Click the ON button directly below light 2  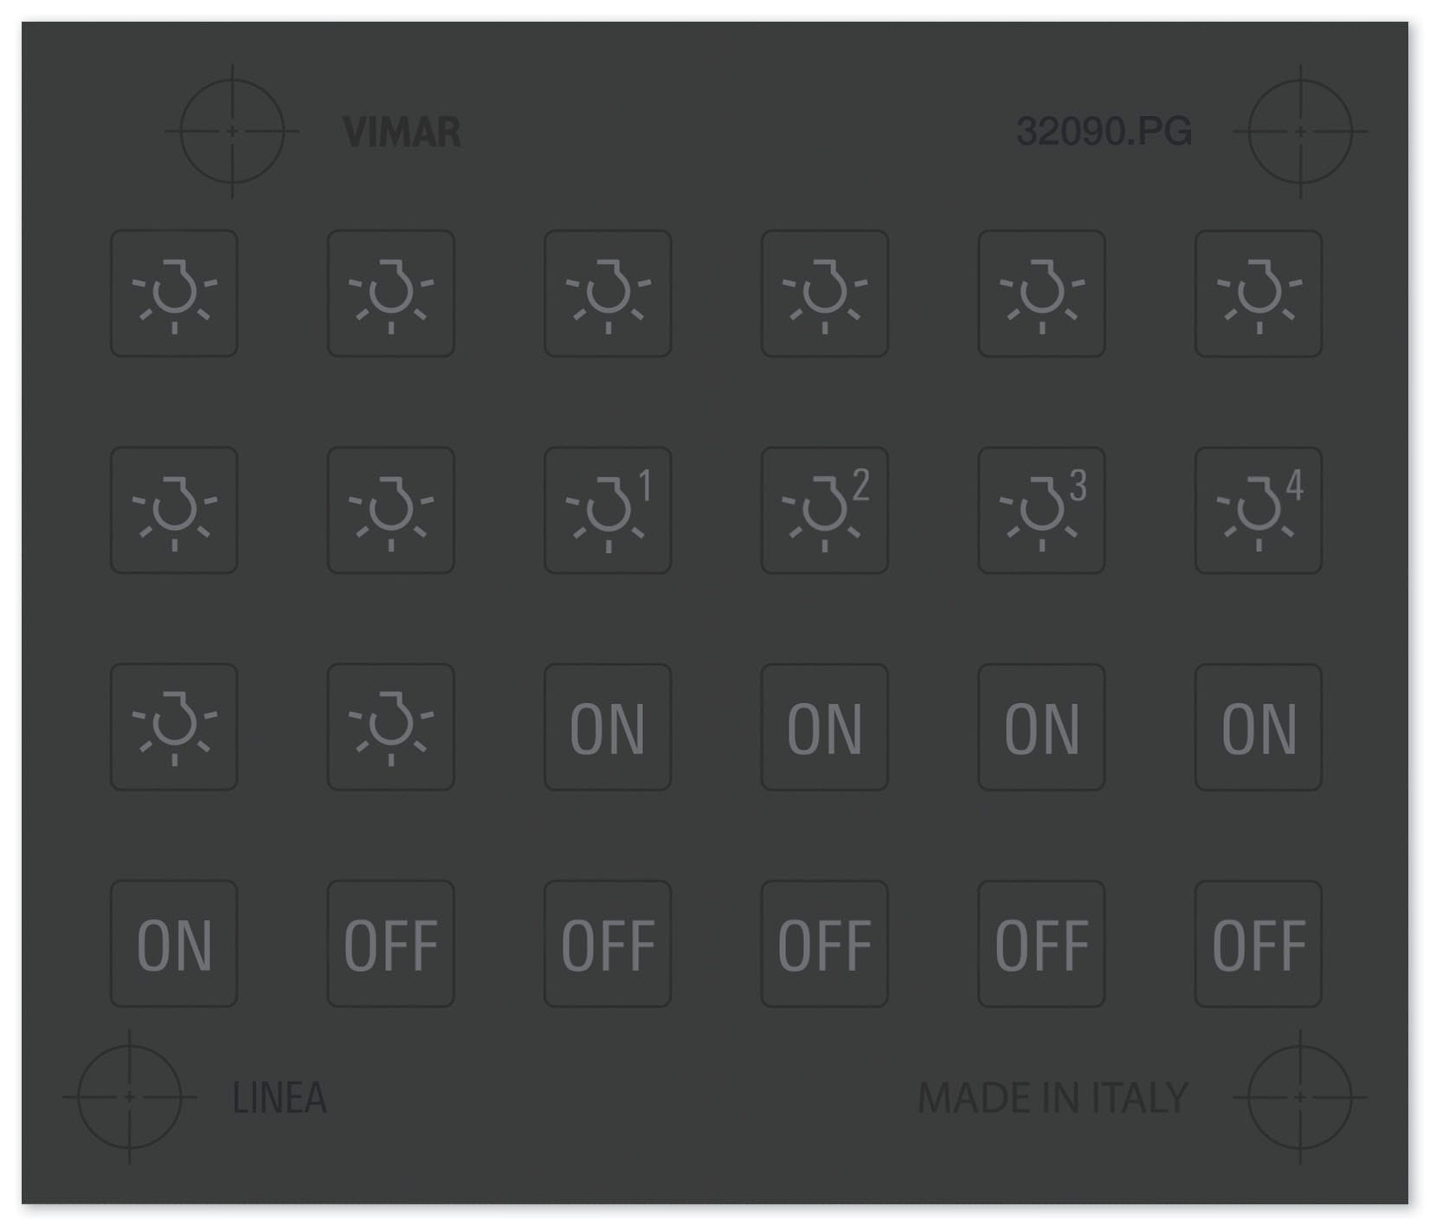[824, 727]
